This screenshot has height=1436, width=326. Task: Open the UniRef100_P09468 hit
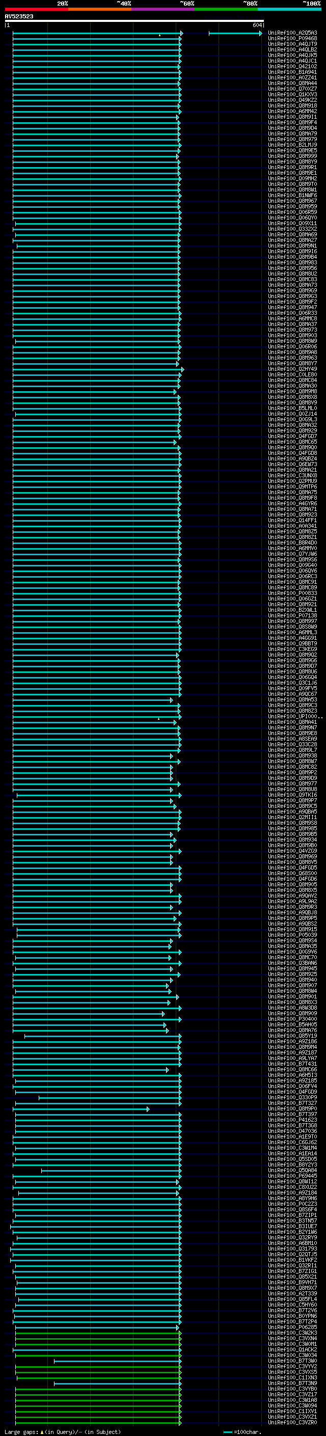pos(292,39)
